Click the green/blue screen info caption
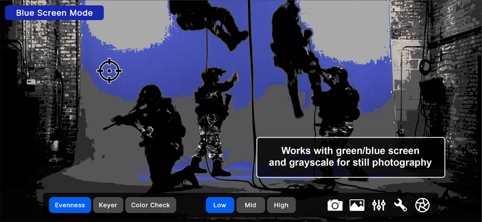The width and height of the screenshot is (482, 222). (x=351, y=157)
